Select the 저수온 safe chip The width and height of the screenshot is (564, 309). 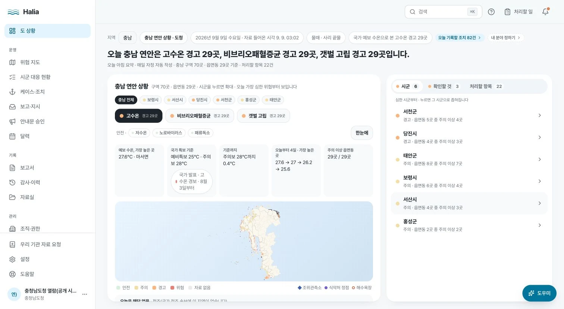[139, 133]
